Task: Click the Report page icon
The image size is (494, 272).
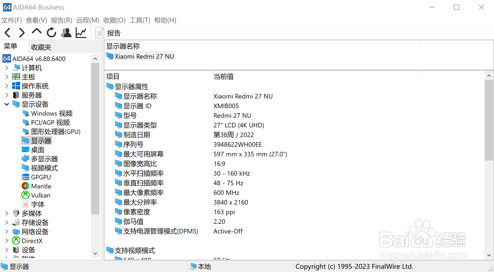Action: tap(100, 33)
